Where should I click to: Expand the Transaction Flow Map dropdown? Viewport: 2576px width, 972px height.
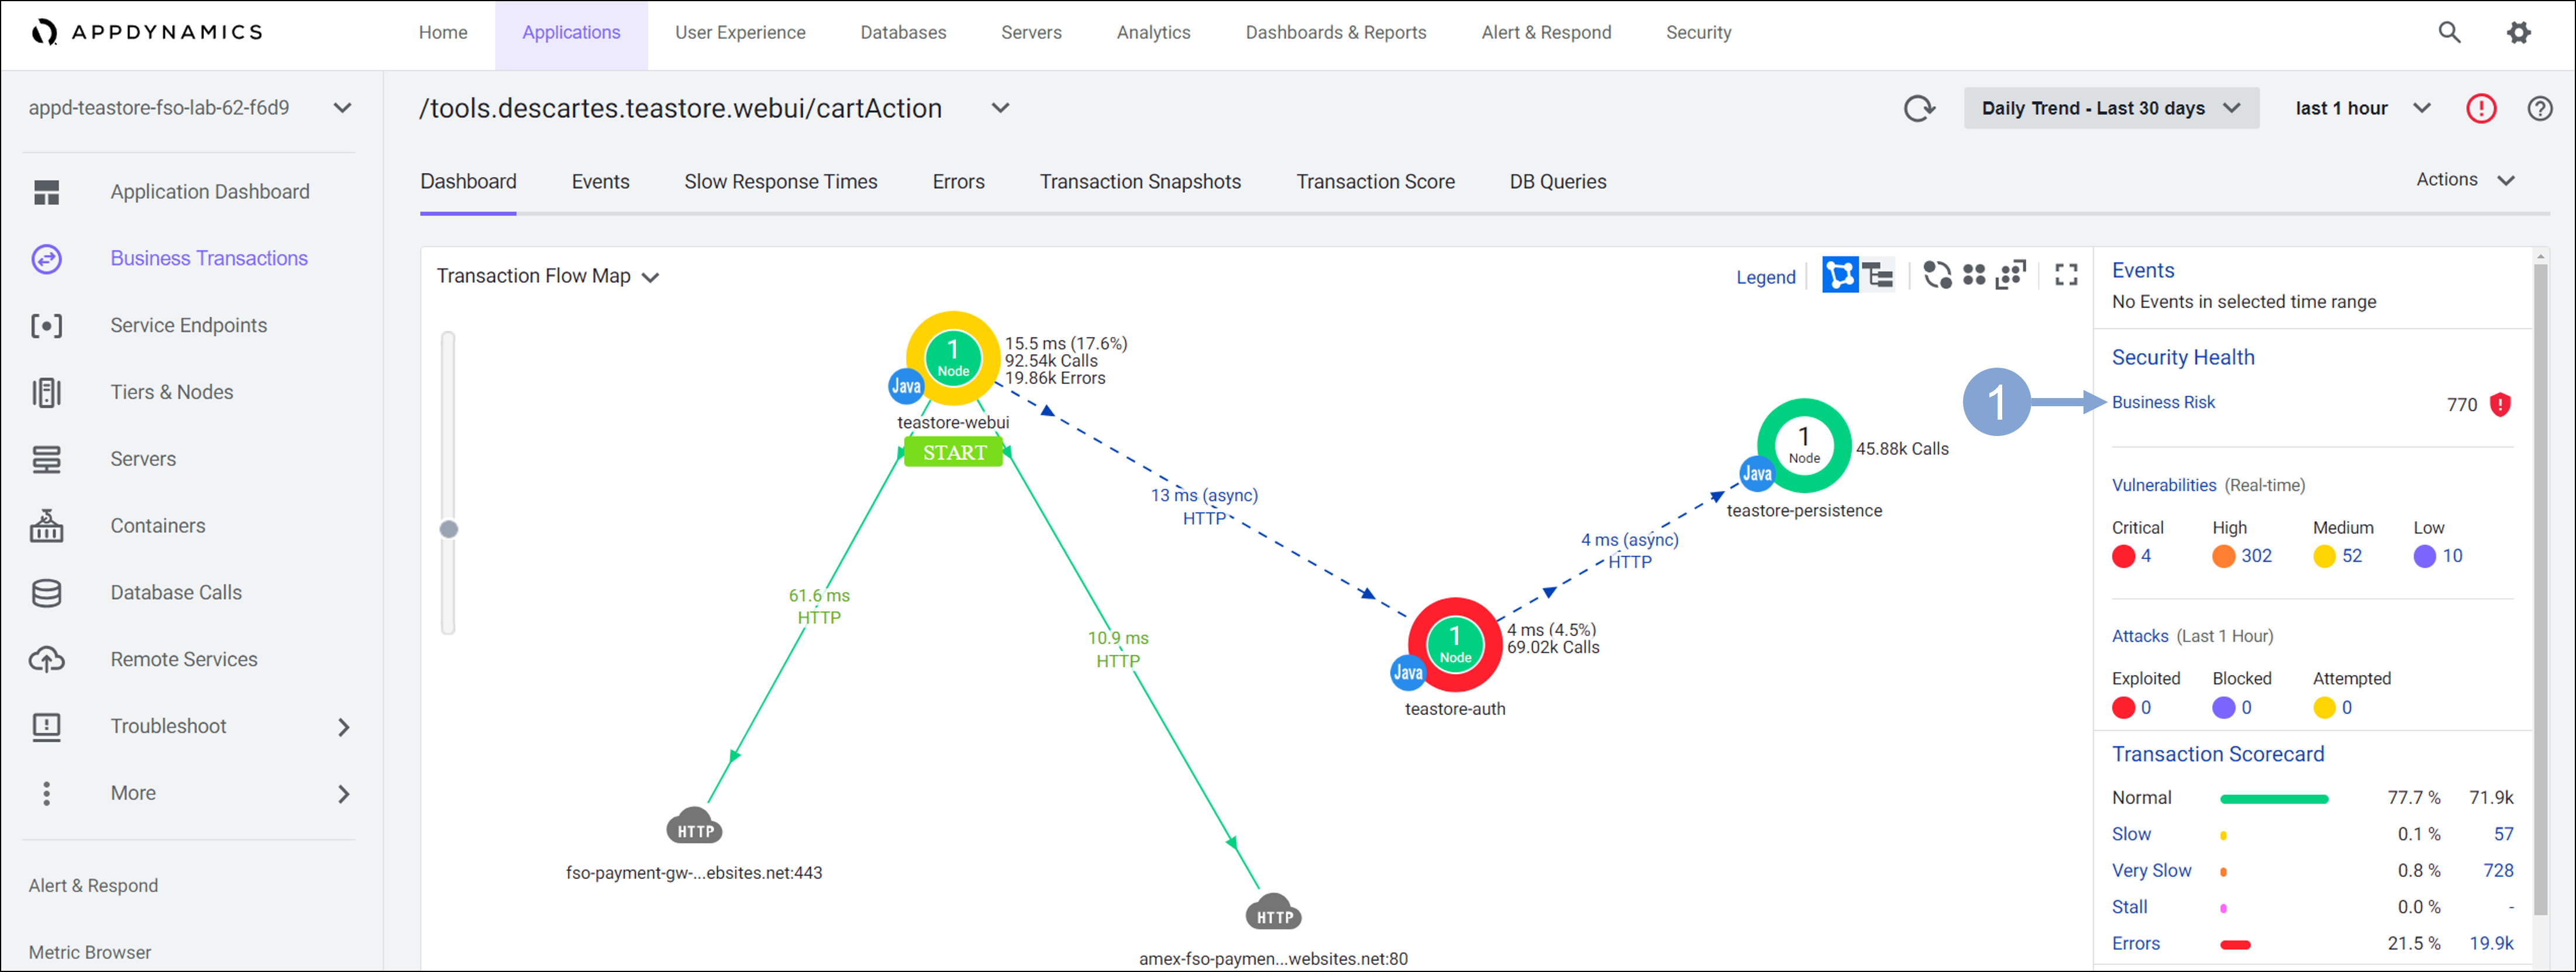point(547,276)
